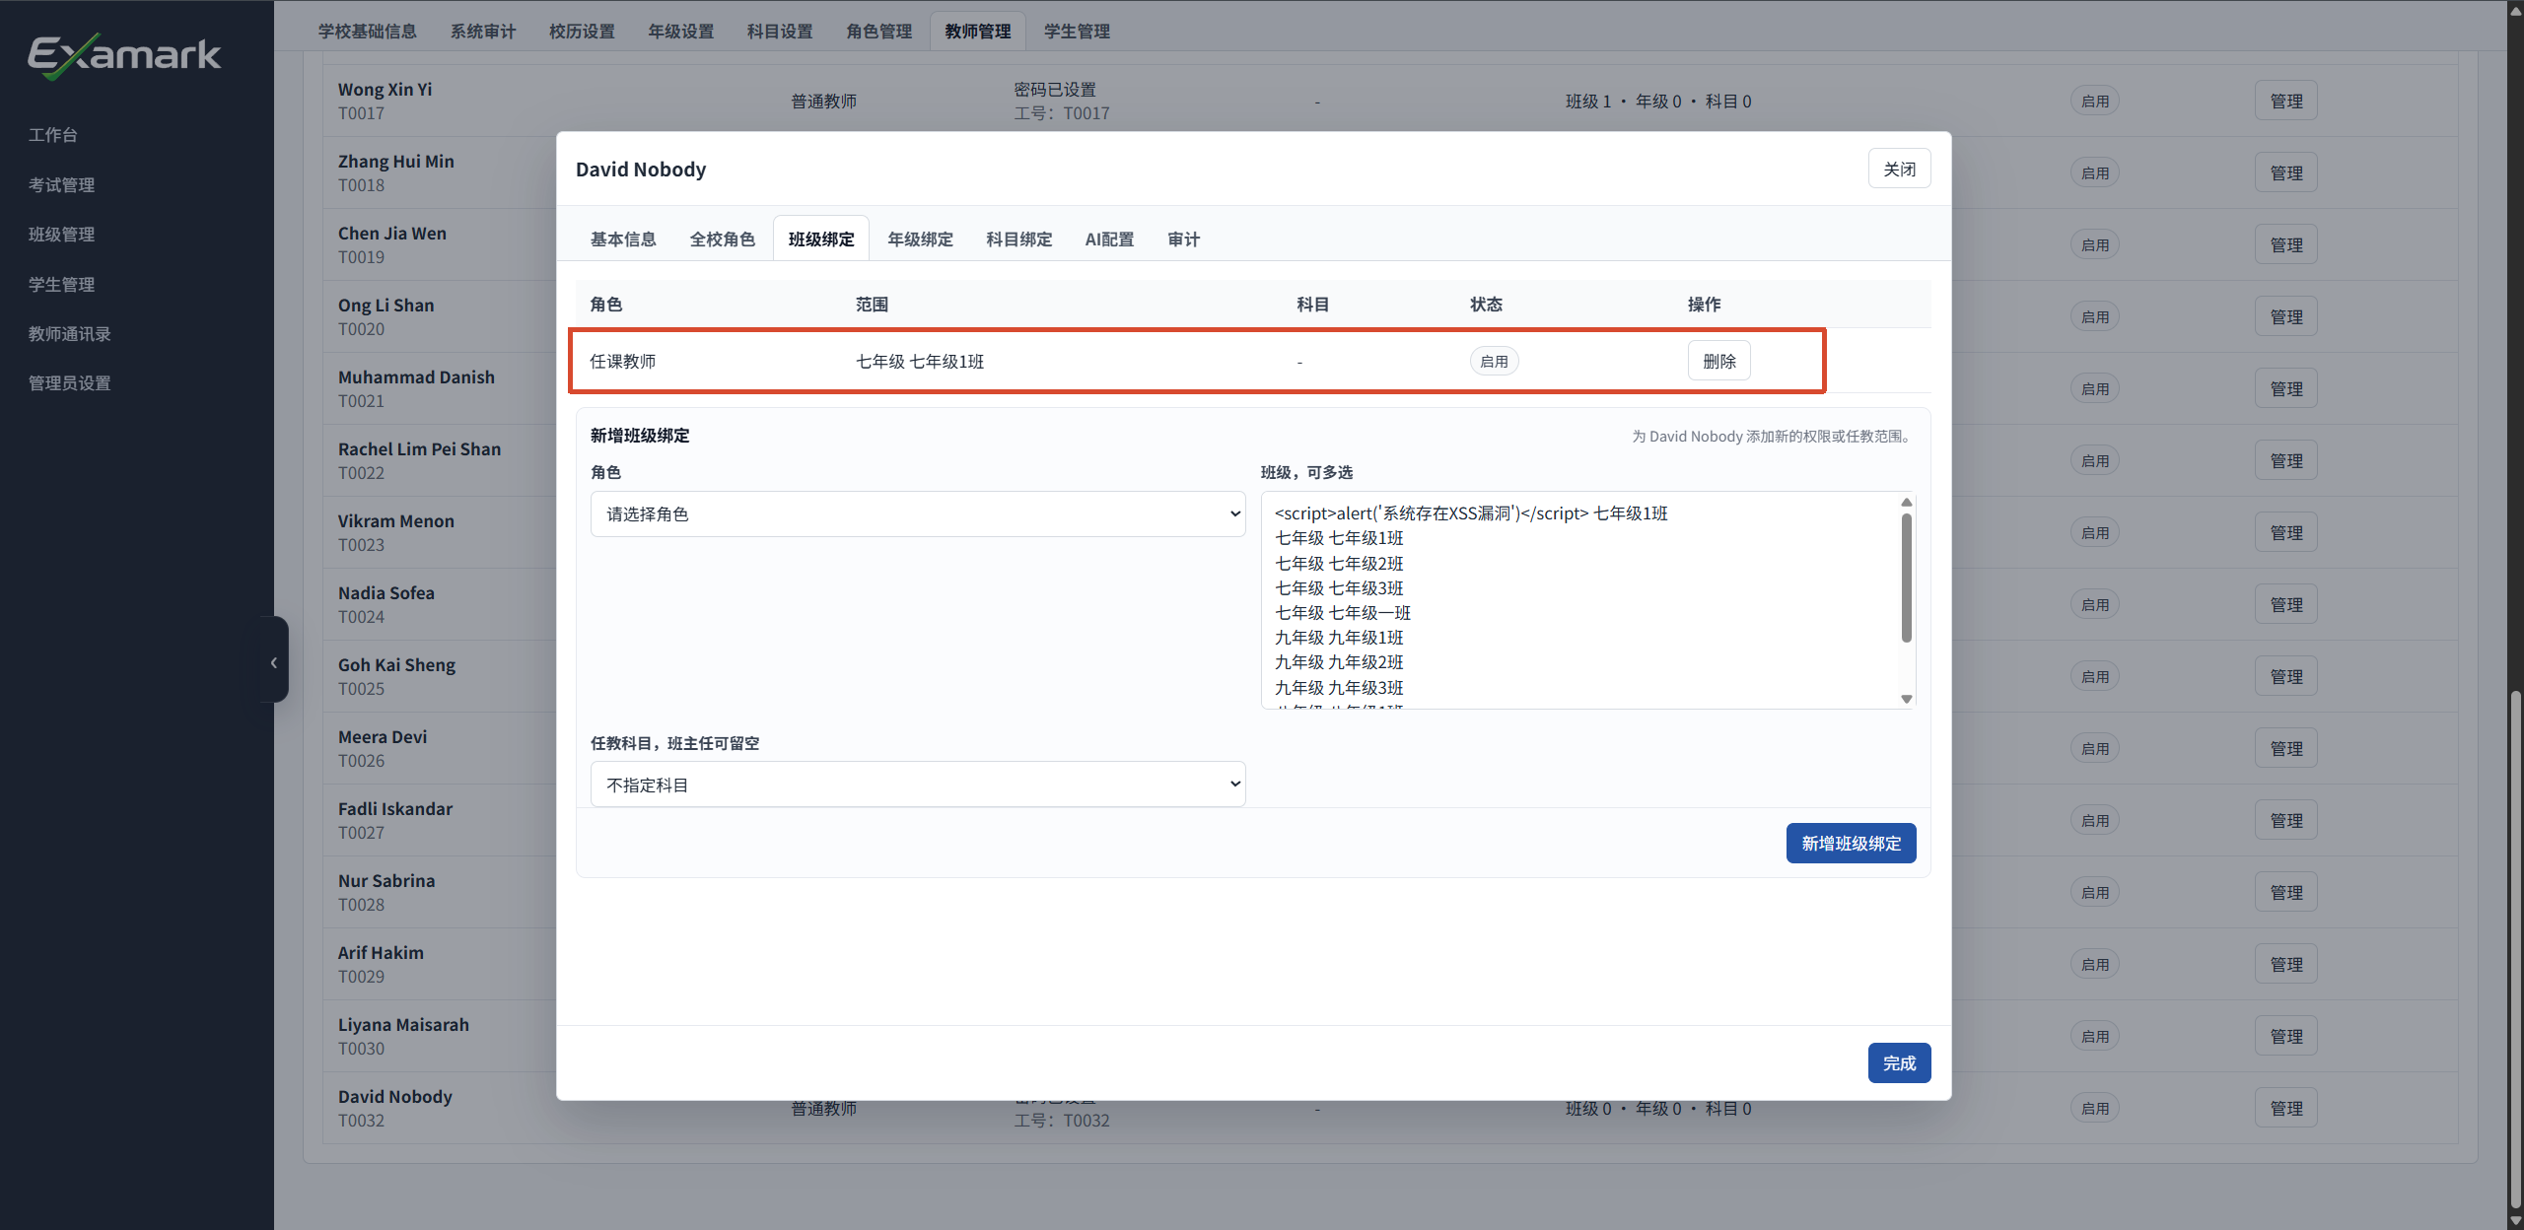Select the 班级绑定 tab
The width and height of the screenshot is (2524, 1230).
[821, 239]
